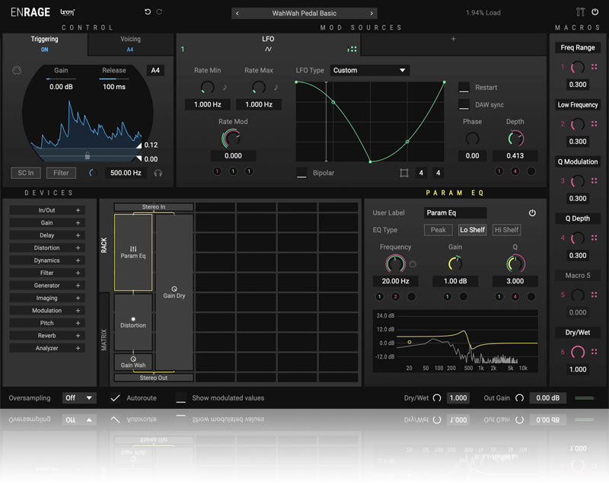Click Q Modulation macro assign dots
The image size is (609, 485).
click(x=594, y=181)
